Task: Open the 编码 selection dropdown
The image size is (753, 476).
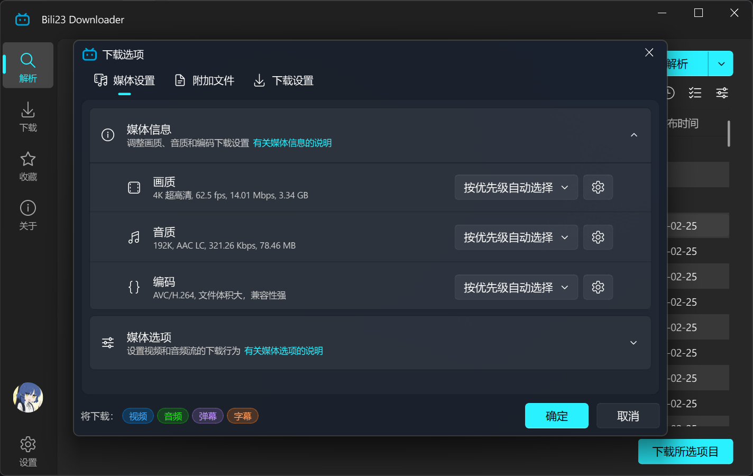Action: tap(516, 287)
